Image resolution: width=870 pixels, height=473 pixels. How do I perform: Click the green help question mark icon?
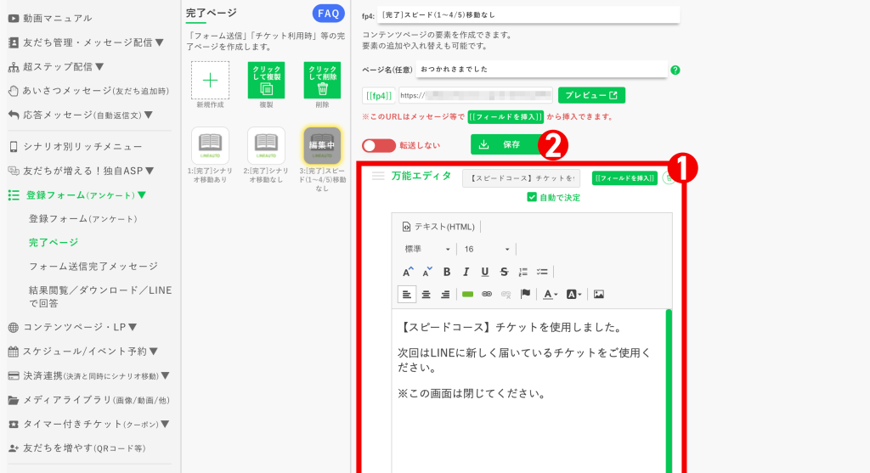coord(675,70)
